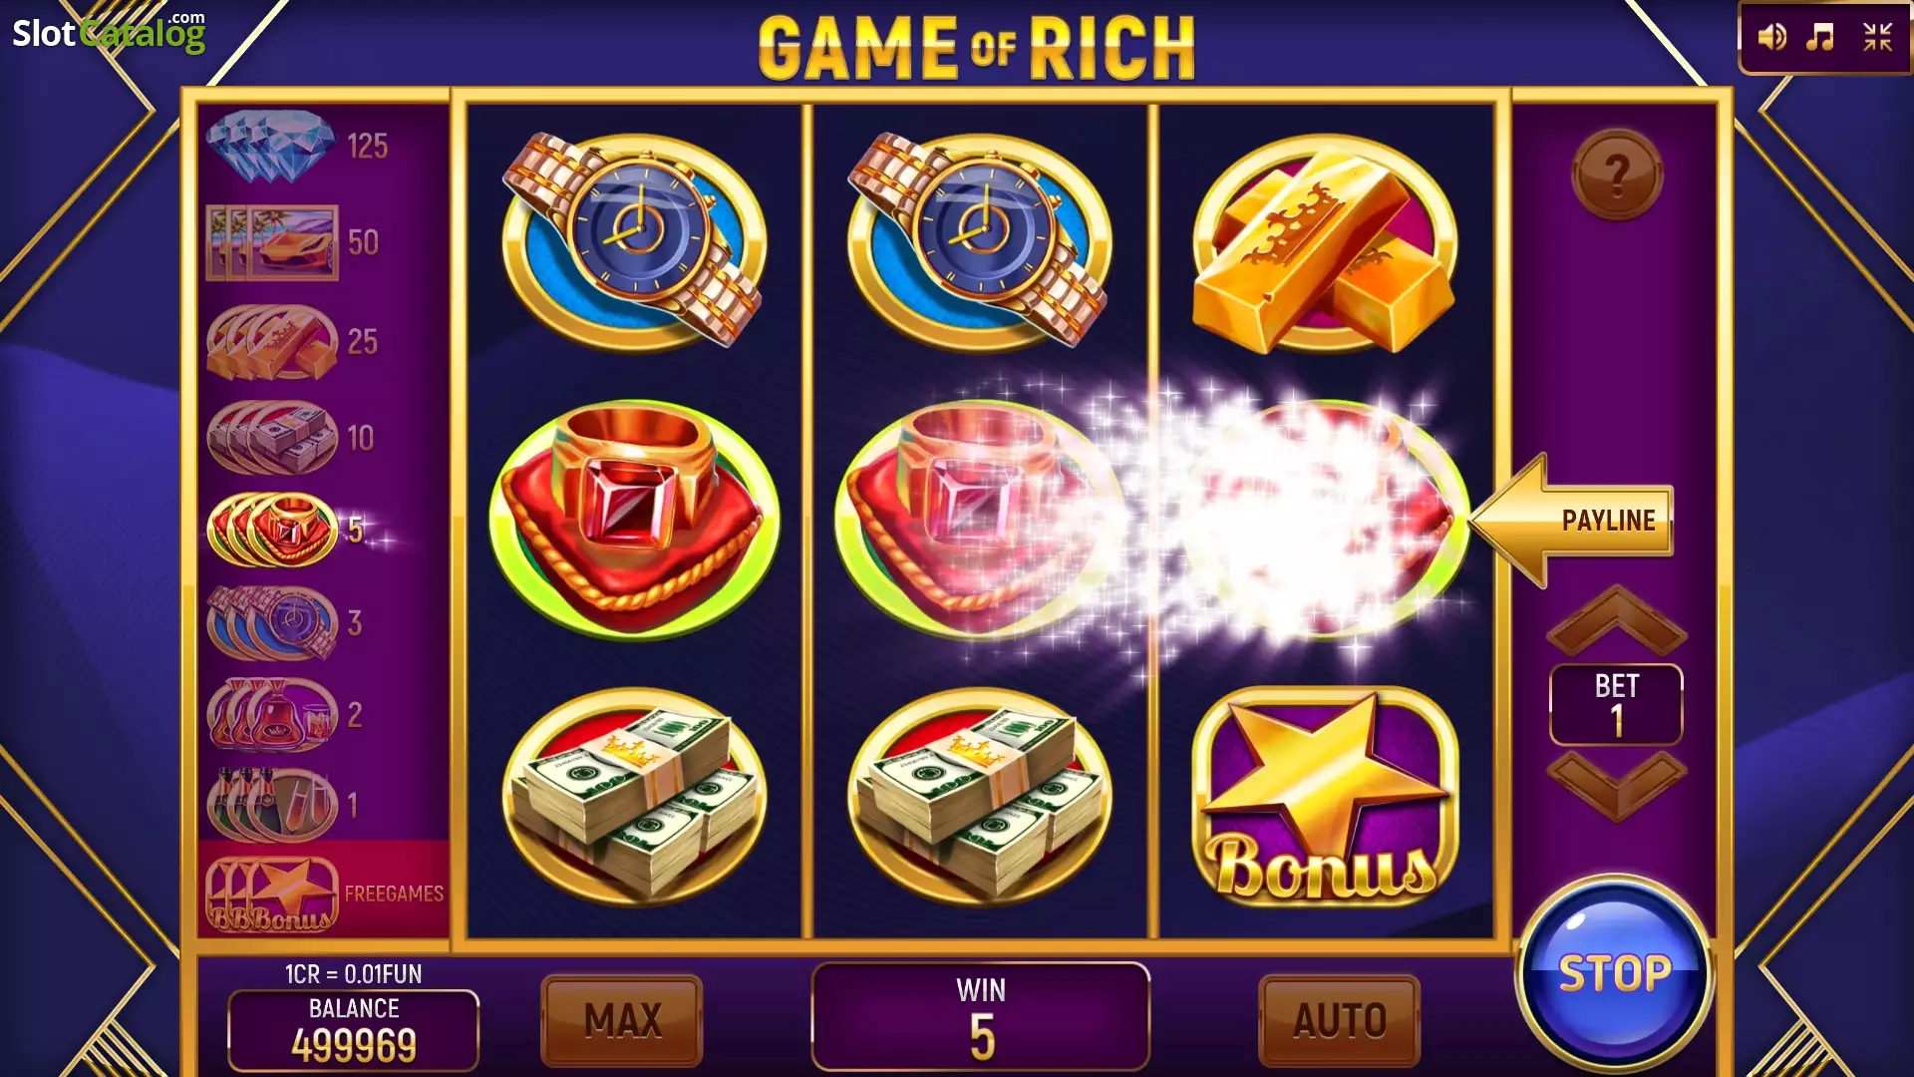Screen dimensions: 1914x1077
Task: Toggle background music note icon
Action: click(x=1821, y=38)
